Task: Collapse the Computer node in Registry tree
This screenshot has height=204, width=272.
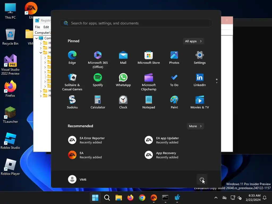Action: [37, 38]
